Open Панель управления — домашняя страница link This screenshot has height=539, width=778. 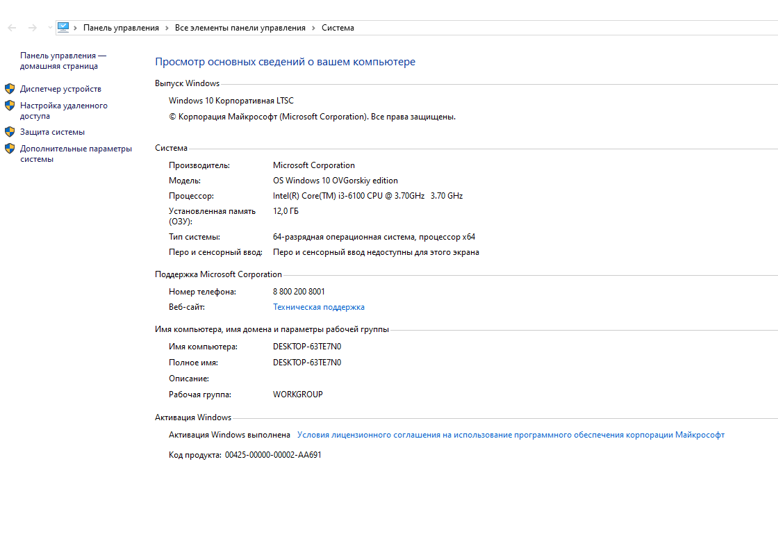[x=63, y=60]
